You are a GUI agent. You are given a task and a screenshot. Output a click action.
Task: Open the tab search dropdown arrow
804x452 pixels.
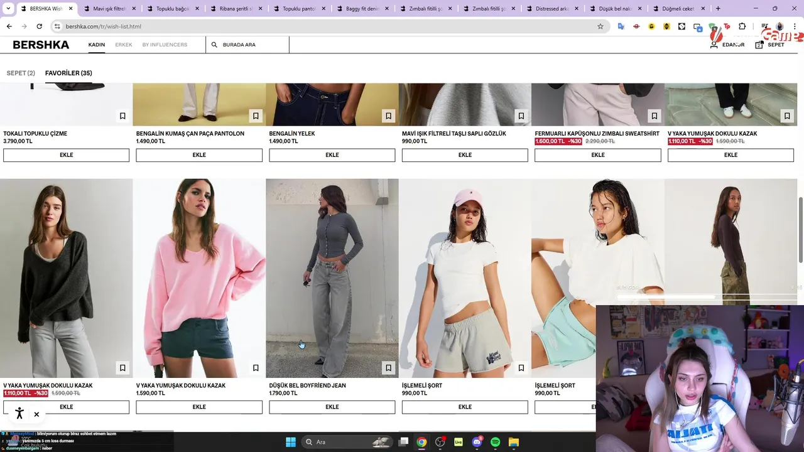[8, 9]
